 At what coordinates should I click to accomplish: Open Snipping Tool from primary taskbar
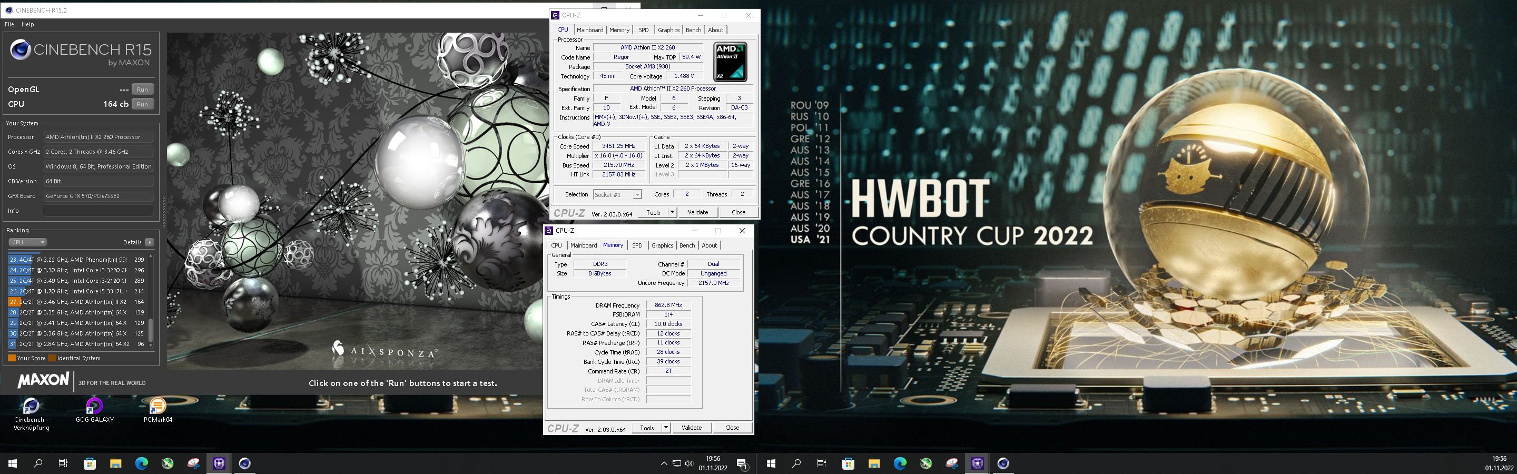(193, 463)
